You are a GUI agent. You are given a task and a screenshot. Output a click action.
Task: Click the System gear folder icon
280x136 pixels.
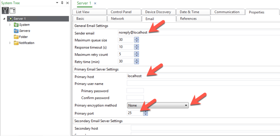click(16, 25)
